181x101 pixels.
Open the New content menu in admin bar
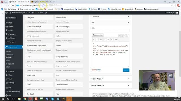(x=40, y=13)
